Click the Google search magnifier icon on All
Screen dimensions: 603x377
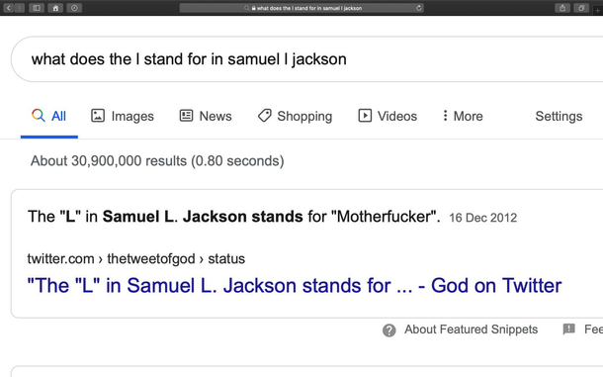coord(39,116)
